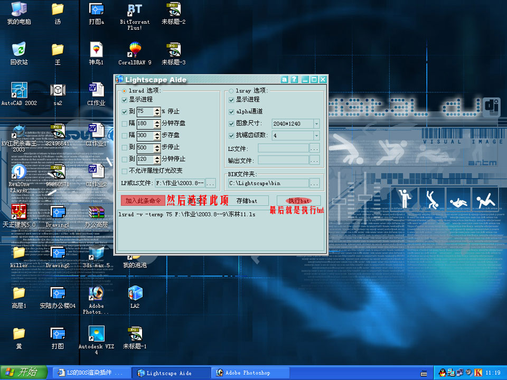Select the RealOne Player shortcut

19,179
